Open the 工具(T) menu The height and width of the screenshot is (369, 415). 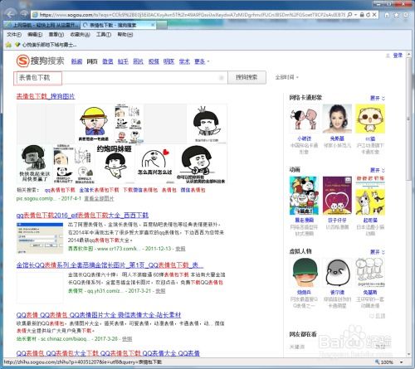[x=104, y=35]
